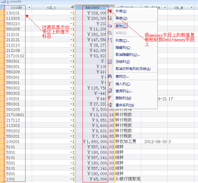The image size is (198, 183).
Task: Click the column width icon
Action: (x=110, y=40)
